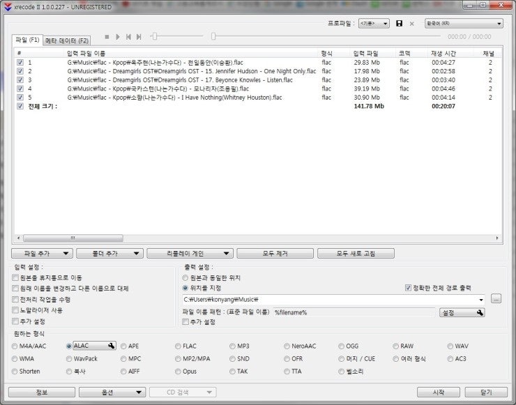Image resolution: width=516 pixels, height=405 pixels.
Task: Click the previous track icon
Action: tap(128, 37)
